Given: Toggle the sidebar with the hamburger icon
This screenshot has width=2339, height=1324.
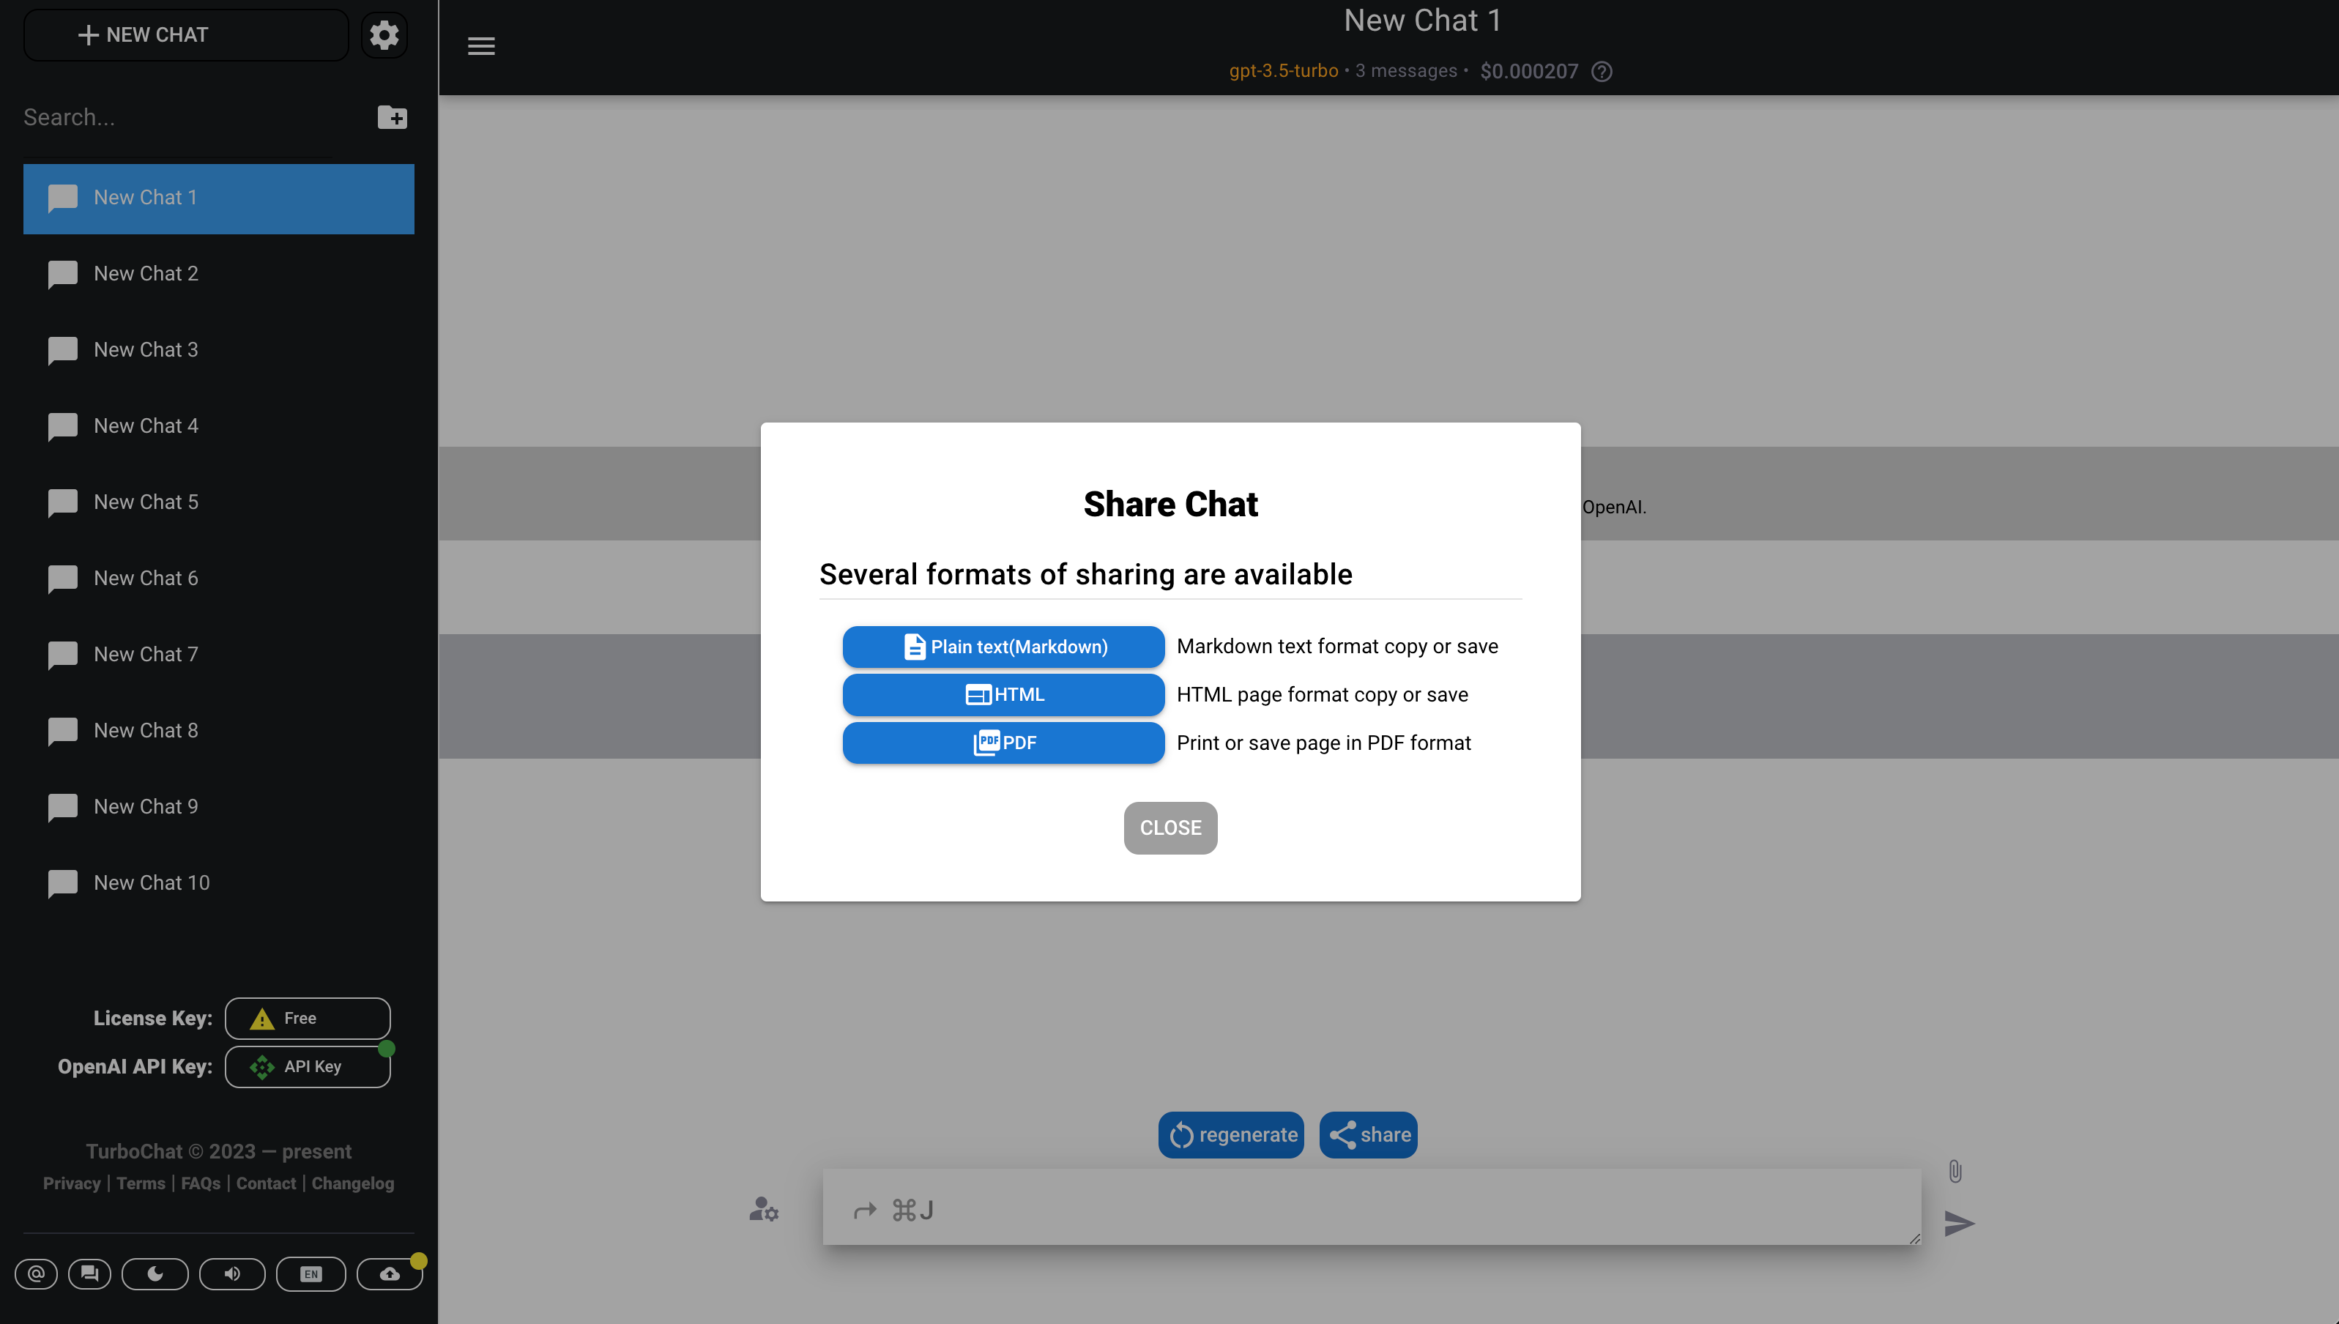Looking at the screenshot, I should [481, 45].
